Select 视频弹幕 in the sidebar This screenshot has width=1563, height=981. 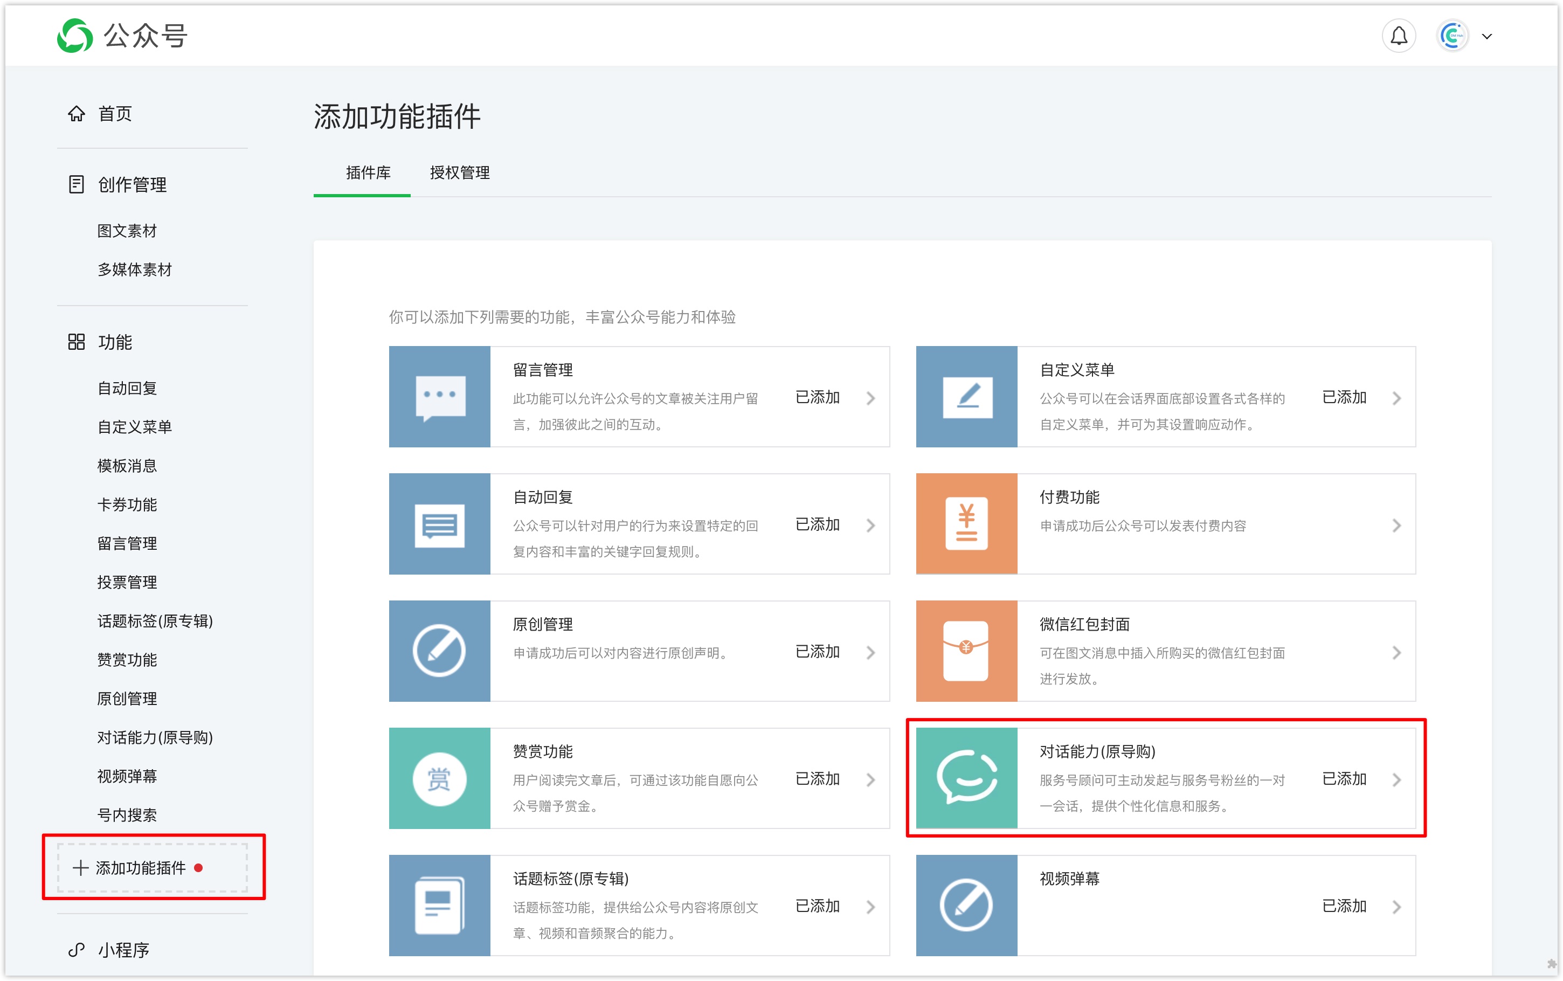point(127,776)
